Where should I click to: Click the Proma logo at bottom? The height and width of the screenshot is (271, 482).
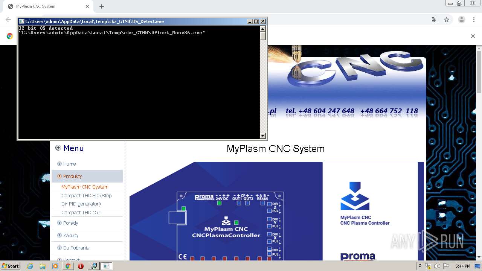[358, 257]
